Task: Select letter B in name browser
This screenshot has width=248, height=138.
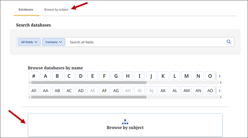Action: point(57,76)
